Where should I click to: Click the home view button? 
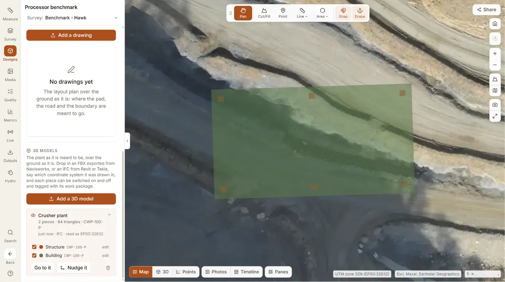tap(495, 24)
